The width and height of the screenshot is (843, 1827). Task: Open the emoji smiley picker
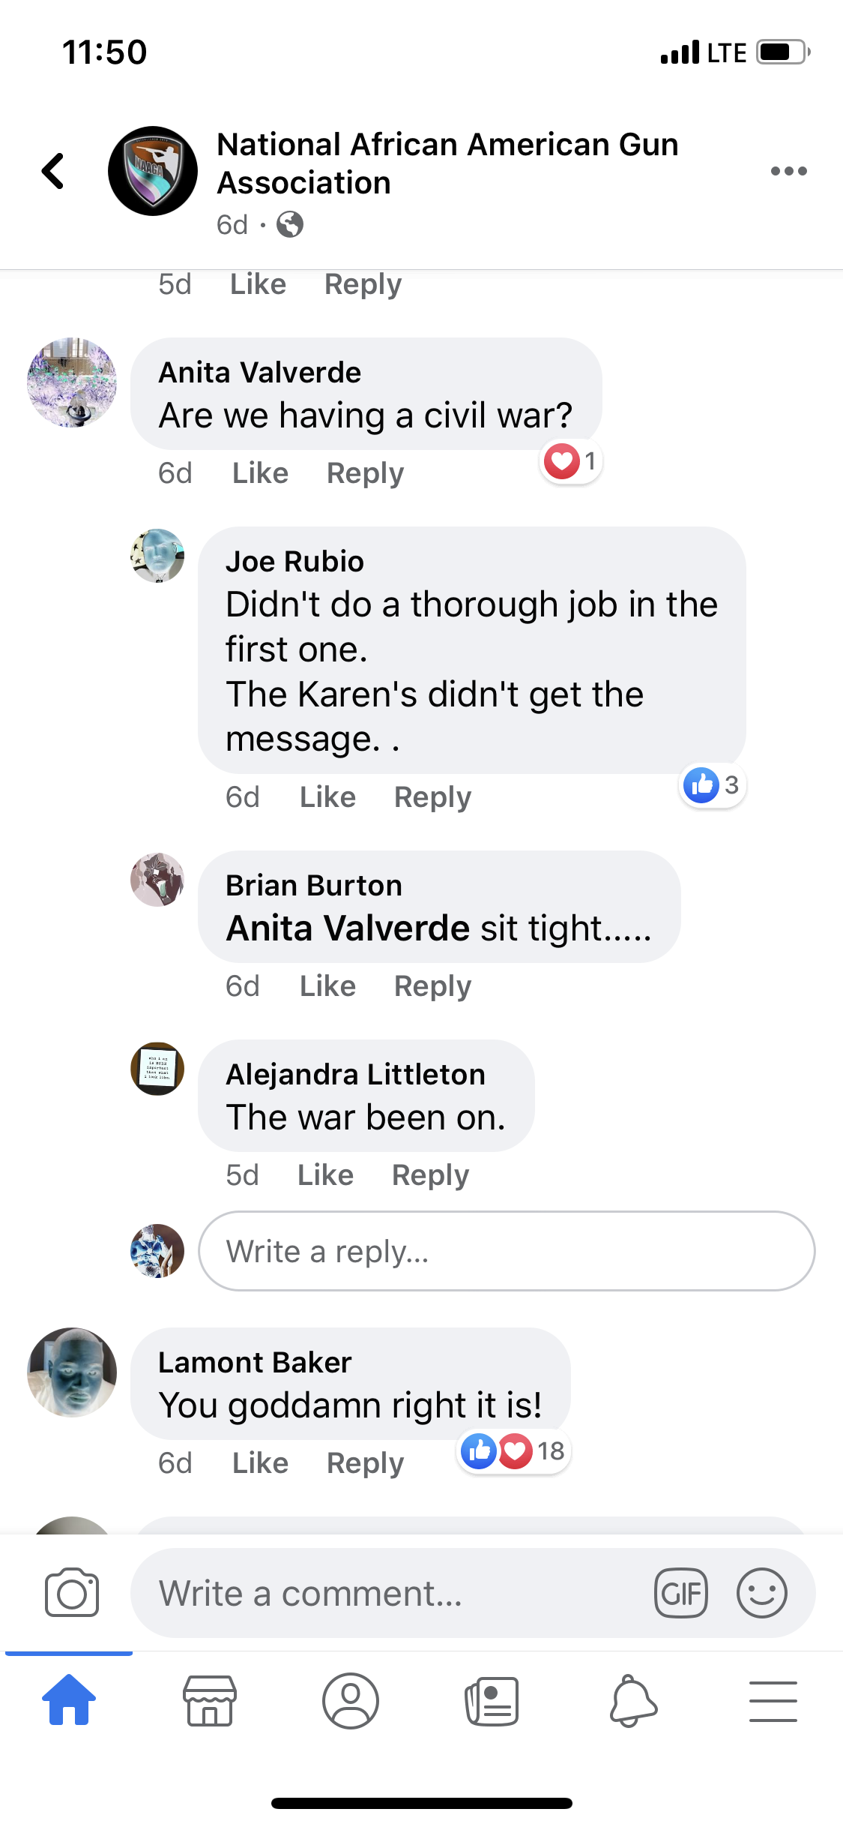click(x=761, y=1593)
